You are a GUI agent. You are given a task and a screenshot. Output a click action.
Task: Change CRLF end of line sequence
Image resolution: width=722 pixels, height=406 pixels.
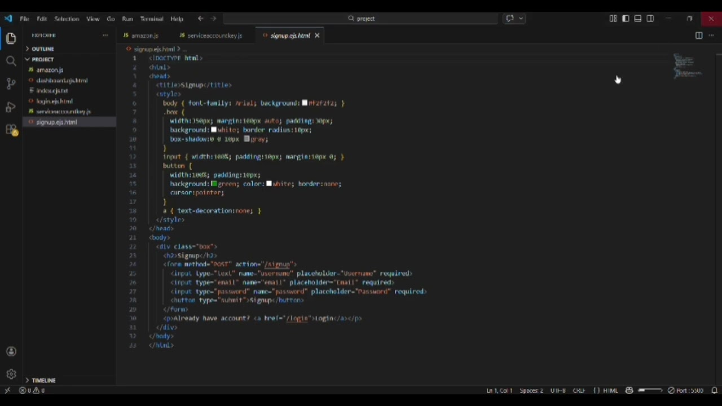579,390
